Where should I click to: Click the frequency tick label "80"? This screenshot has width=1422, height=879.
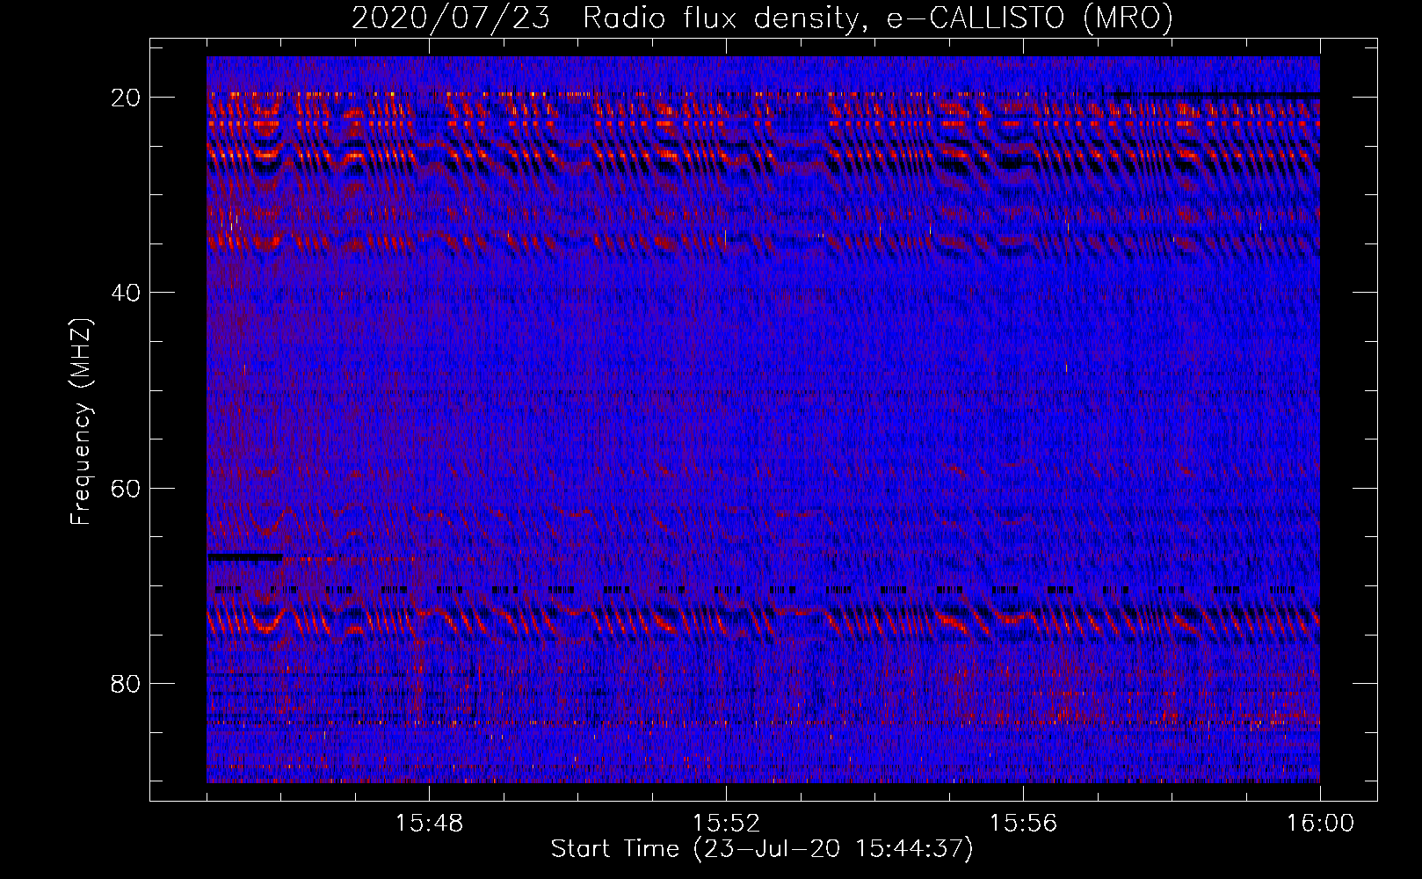(x=127, y=683)
